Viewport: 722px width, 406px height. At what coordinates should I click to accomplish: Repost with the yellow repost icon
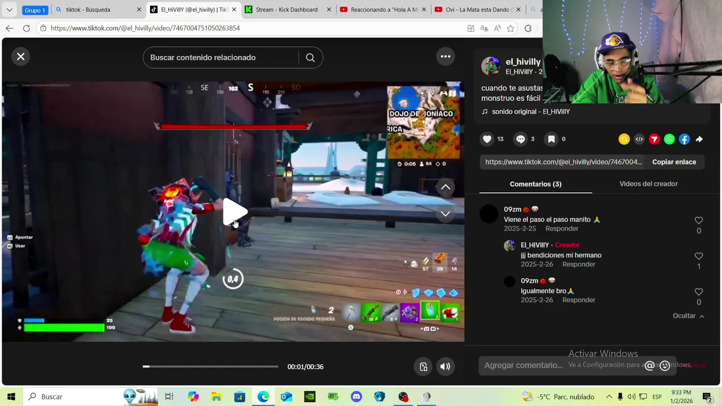tap(624, 139)
